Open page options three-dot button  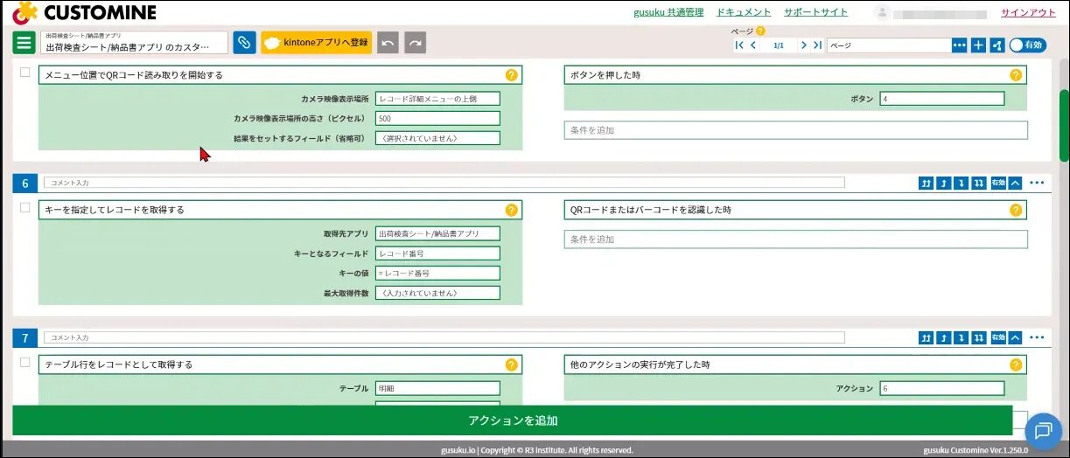point(960,45)
